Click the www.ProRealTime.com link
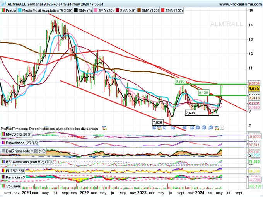This screenshot has width=263, height=197. tap(240, 4)
